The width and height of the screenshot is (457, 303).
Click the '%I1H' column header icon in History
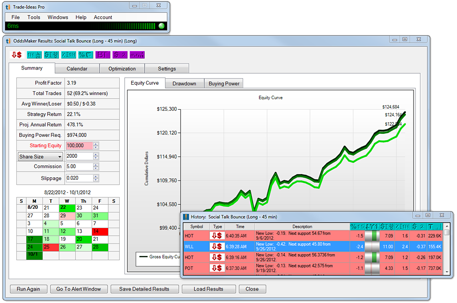(402, 227)
